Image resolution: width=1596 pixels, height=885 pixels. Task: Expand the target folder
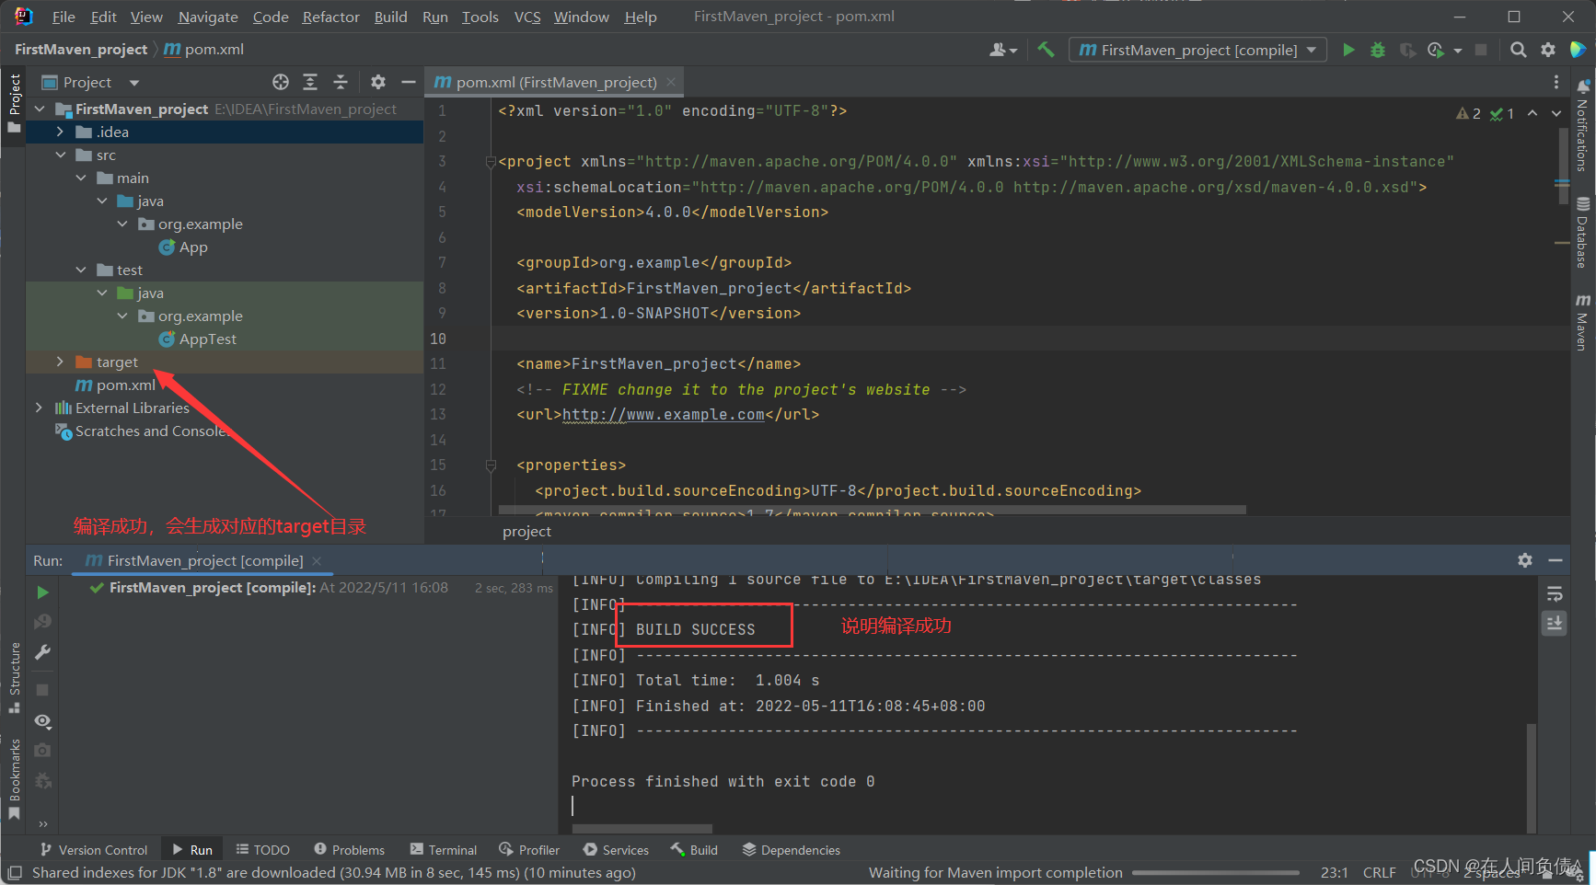pyautogui.click(x=60, y=362)
